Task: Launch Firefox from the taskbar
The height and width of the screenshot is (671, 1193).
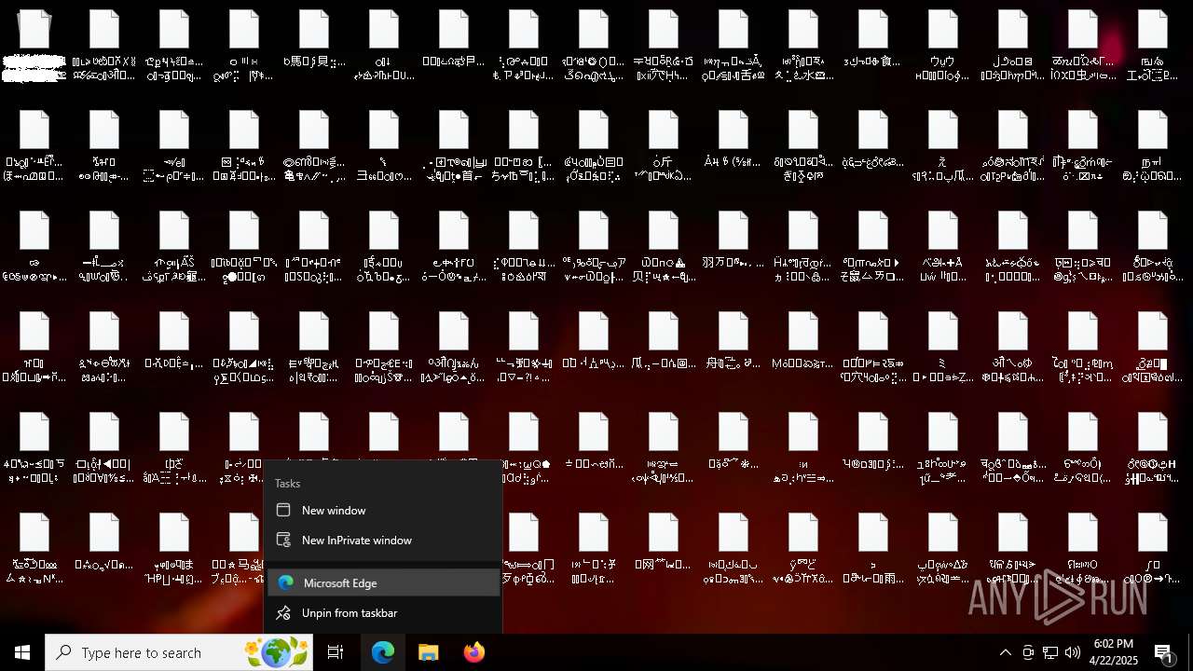Action: coord(473,652)
